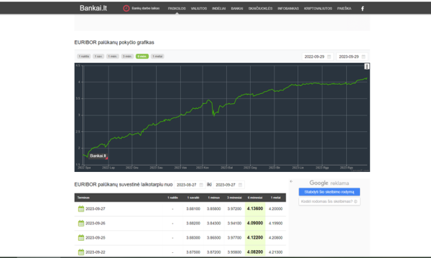This screenshot has height=258, width=431.
Task: Click the 1-month value 3.84300
Action: [x=213, y=223]
